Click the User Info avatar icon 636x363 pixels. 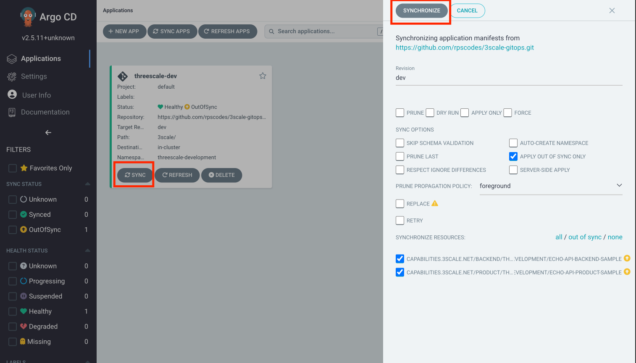[12, 95]
